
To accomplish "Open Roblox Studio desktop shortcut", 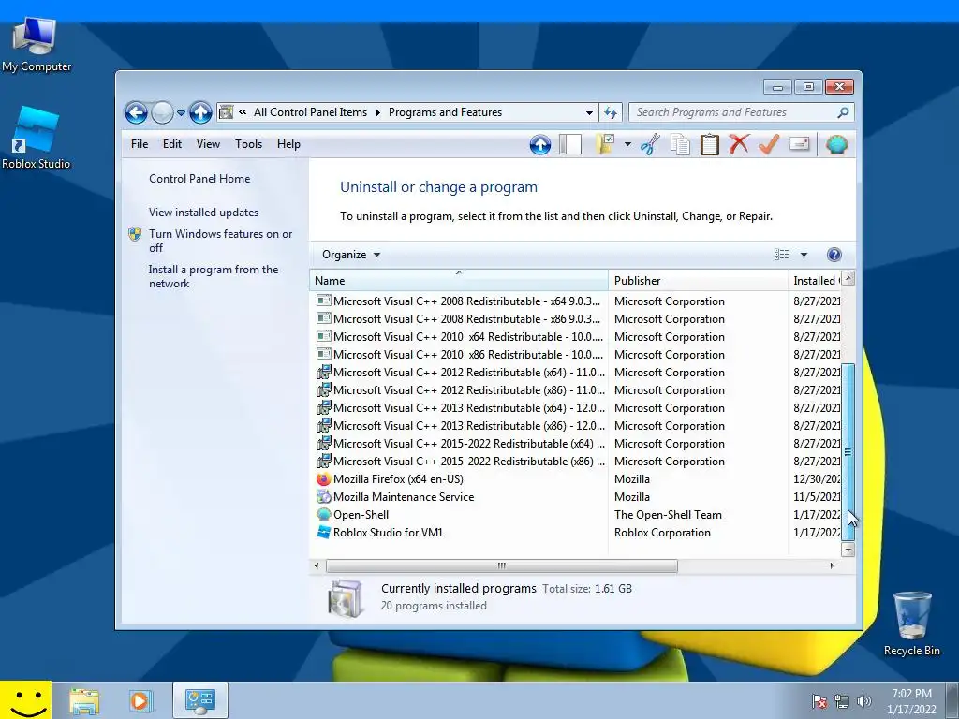I will tap(36, 139).
